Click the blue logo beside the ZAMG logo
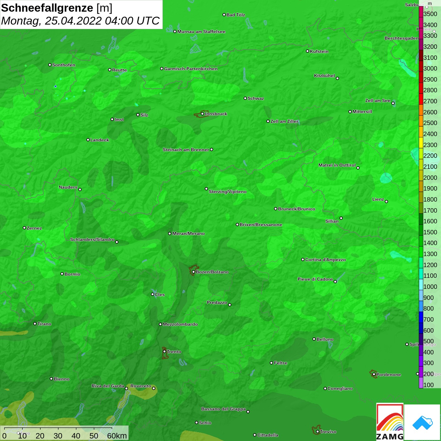441x441 pixels. click(x=422, y=422)
